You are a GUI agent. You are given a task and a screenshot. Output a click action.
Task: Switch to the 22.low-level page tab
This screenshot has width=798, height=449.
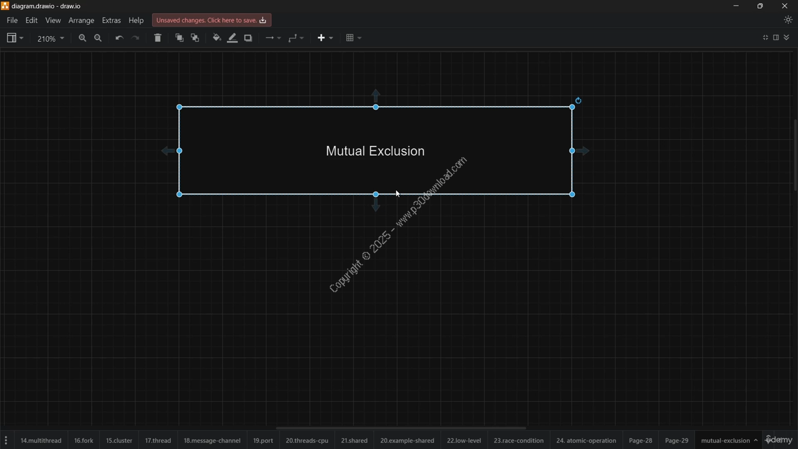[x=464, y=440]
